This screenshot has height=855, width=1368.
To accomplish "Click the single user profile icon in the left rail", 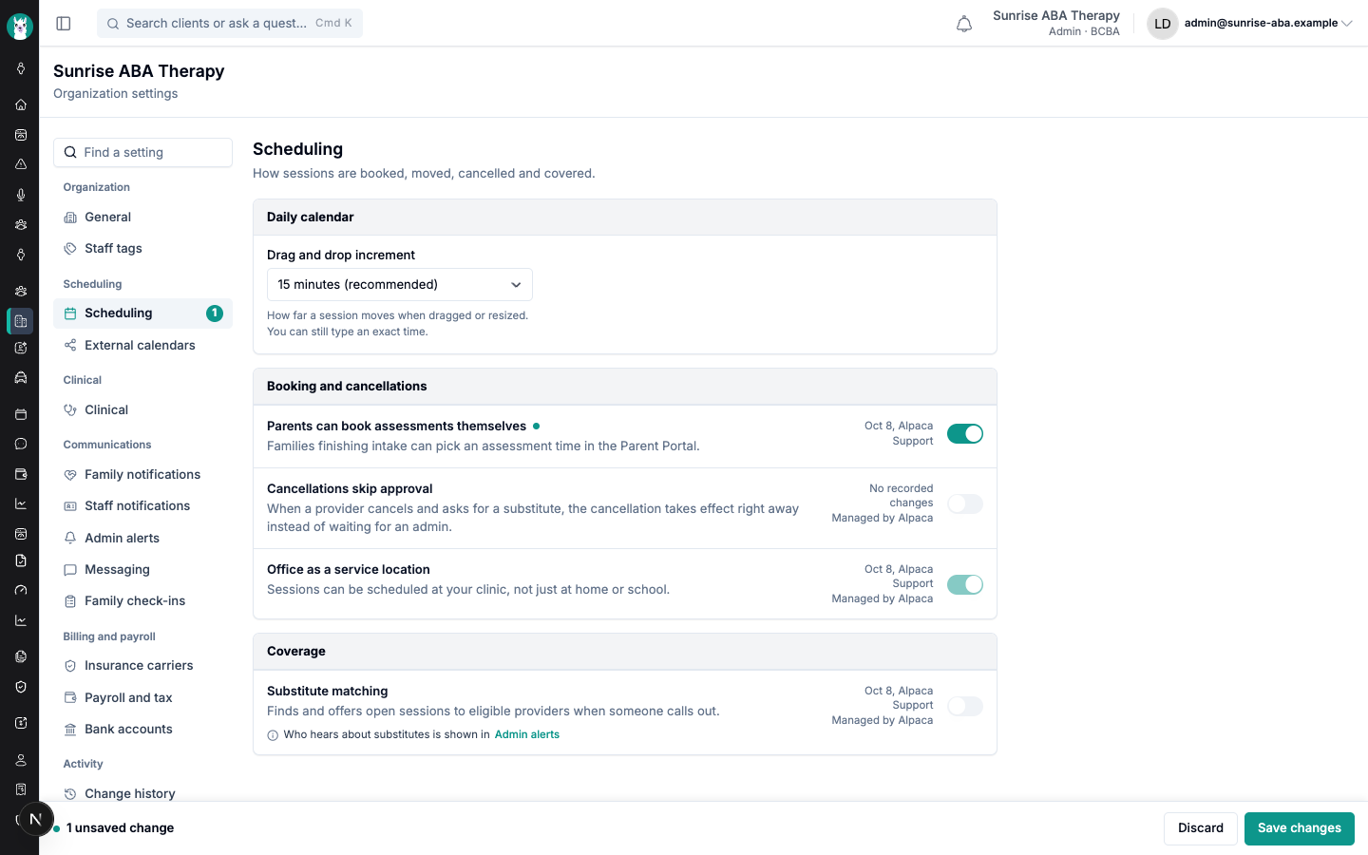I will point(20,760).
